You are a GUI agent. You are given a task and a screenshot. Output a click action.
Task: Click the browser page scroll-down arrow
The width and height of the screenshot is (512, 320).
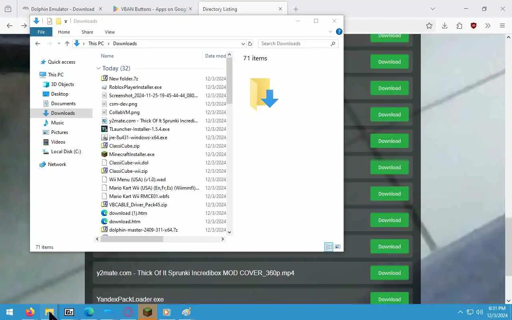[x=508, y=300]
